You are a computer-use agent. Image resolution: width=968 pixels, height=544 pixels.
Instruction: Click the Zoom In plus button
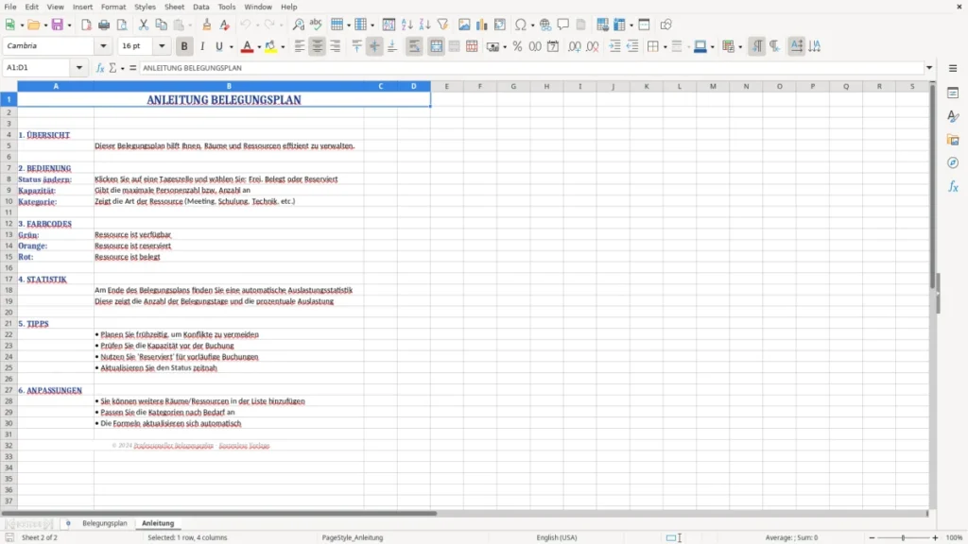pos(935,537)
